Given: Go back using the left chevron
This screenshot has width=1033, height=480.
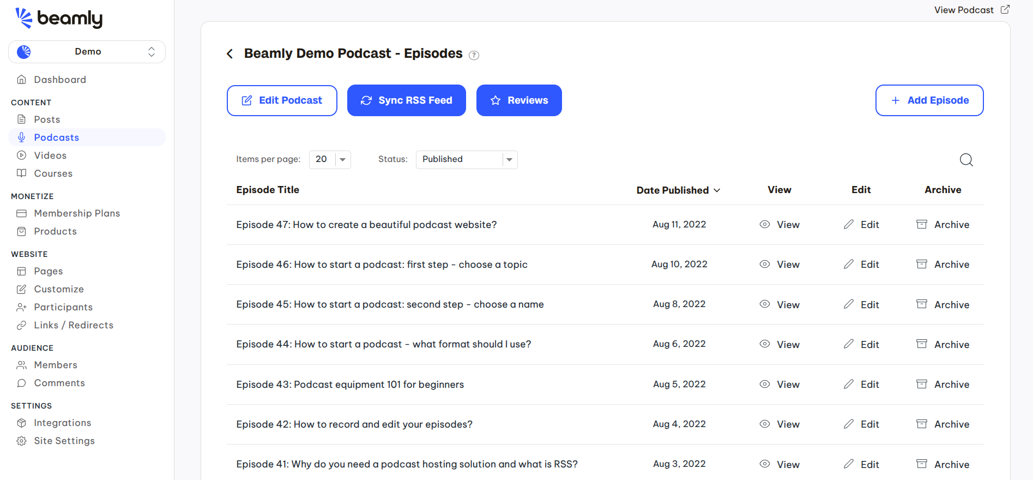Looking at the screenshot, I should [230, 53].
